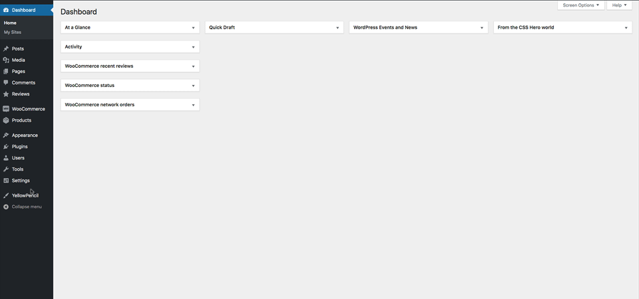639x299 pixels.
Task: Expand WordPress Events and News arrow
Action: [482, 28]
